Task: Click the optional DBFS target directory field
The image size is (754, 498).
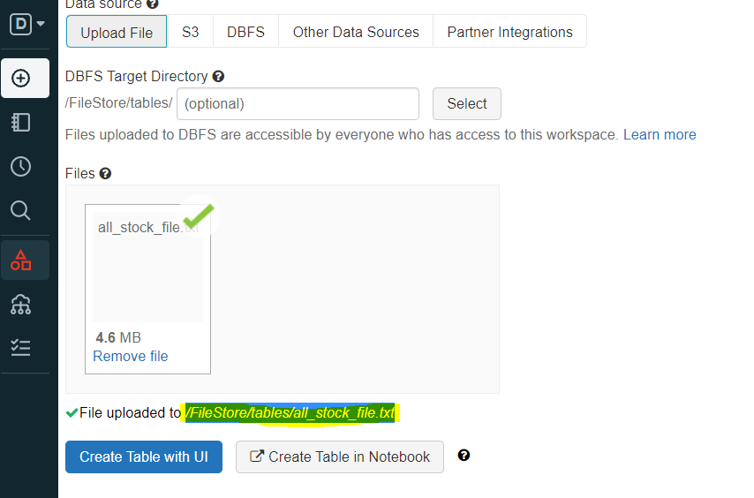Action: tap(298, 103)
